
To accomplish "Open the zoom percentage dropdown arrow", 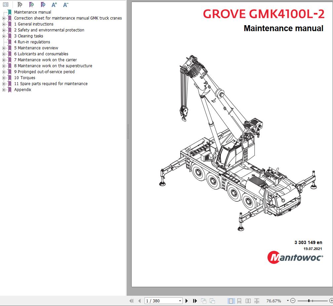I will pyautogui.click(x=288, y=301).
